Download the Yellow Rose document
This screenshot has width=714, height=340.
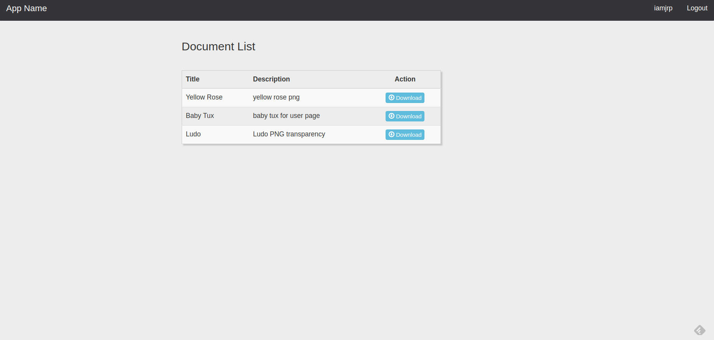(x=405, y=98)
